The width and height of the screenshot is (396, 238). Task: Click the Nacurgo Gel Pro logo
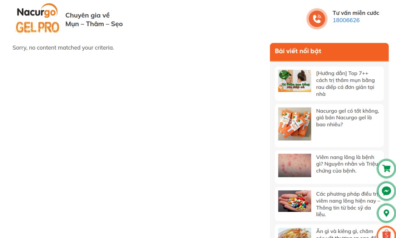tap(37, 18)
